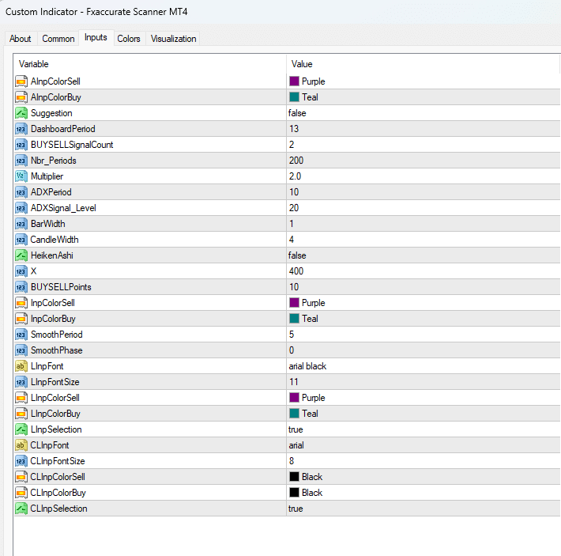Image resolution: width=561 pixels, height=556 pixels.
Task: Click the integer icon beside DashboardPeriod
Action: (21, 129)
